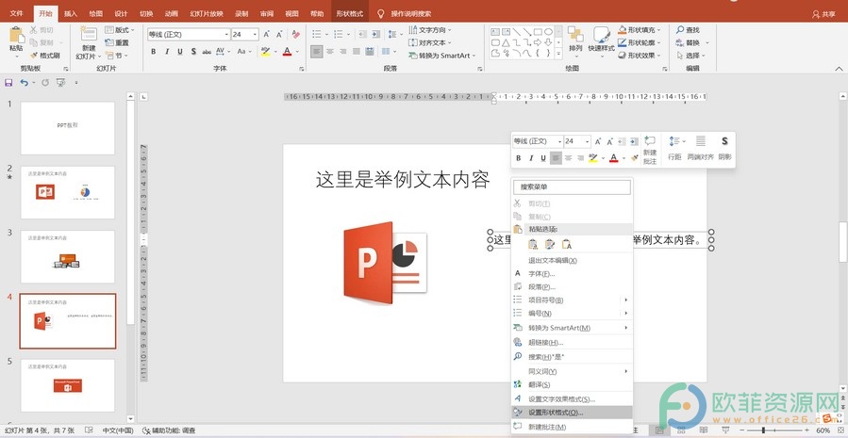Click format painter brush on mini toolbar
The width and height of the screenshot is (848, 438).
pos(635,158)
